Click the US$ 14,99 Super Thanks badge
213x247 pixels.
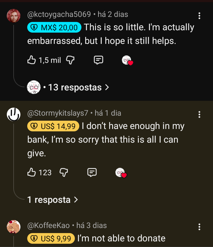coord(53,126)
